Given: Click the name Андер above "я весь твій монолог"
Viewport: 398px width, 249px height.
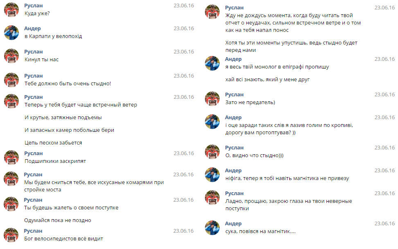Looking at the screenshot, I should tap(234, 59).
